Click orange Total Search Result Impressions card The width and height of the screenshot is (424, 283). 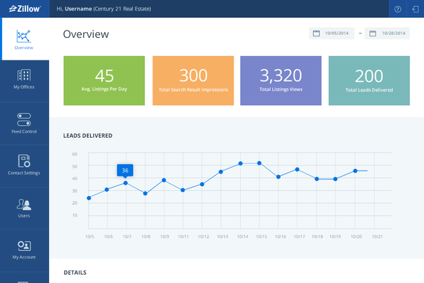(193, 80)
